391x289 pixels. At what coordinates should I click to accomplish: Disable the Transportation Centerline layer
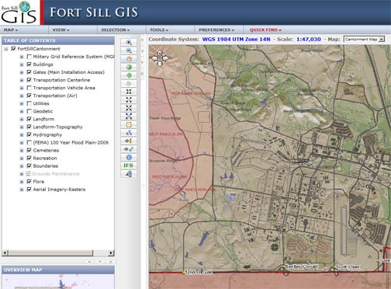pos(29,80)
